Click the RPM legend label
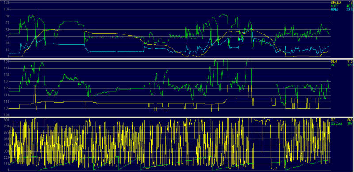Screen dimensions: 354x172 (x=334, y=9)
